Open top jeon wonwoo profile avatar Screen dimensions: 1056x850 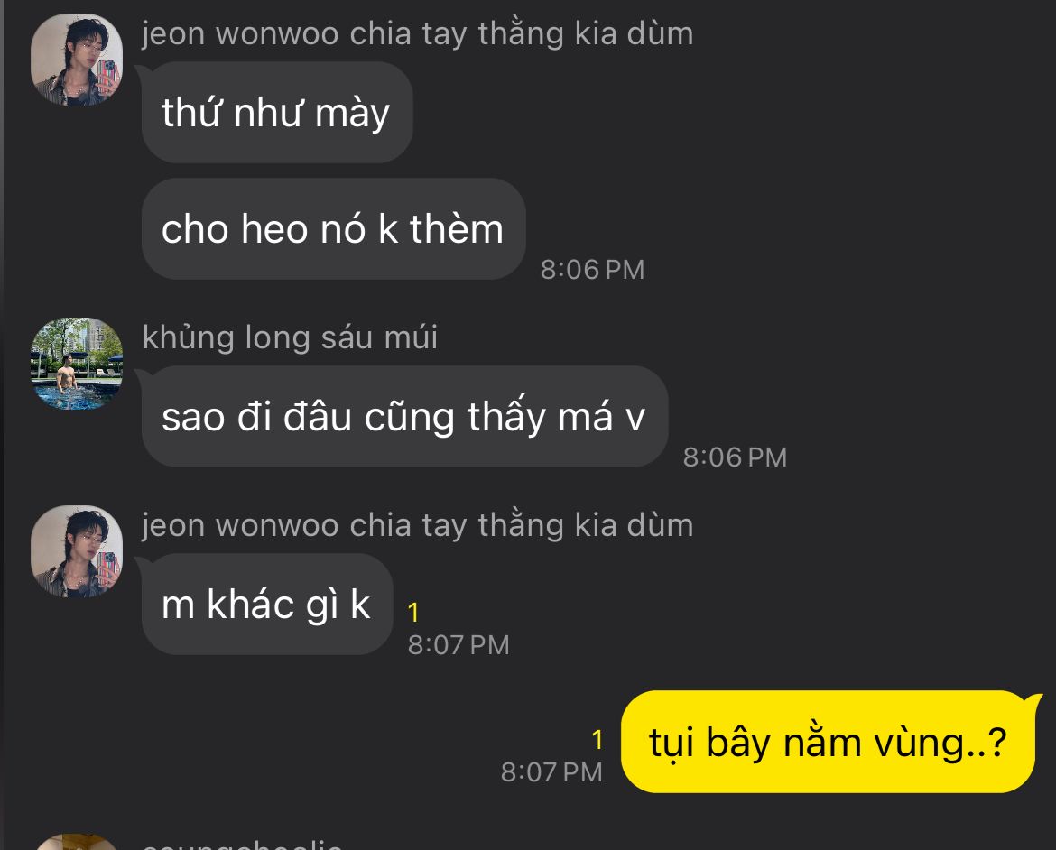(77, 60)
